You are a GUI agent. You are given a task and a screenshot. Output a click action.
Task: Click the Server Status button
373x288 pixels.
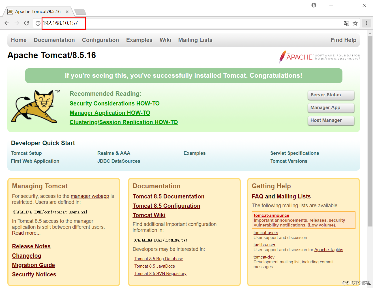tap(331, 95)
